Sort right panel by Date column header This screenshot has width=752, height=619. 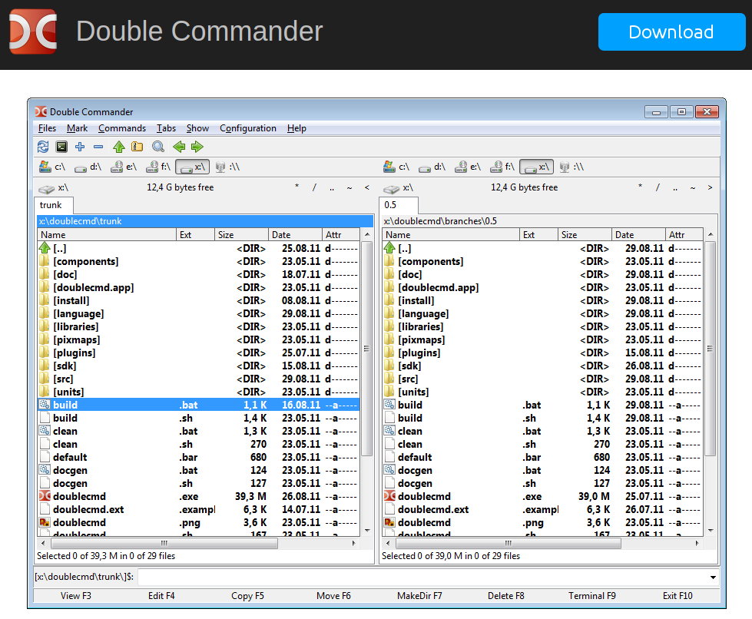[638, 234]
